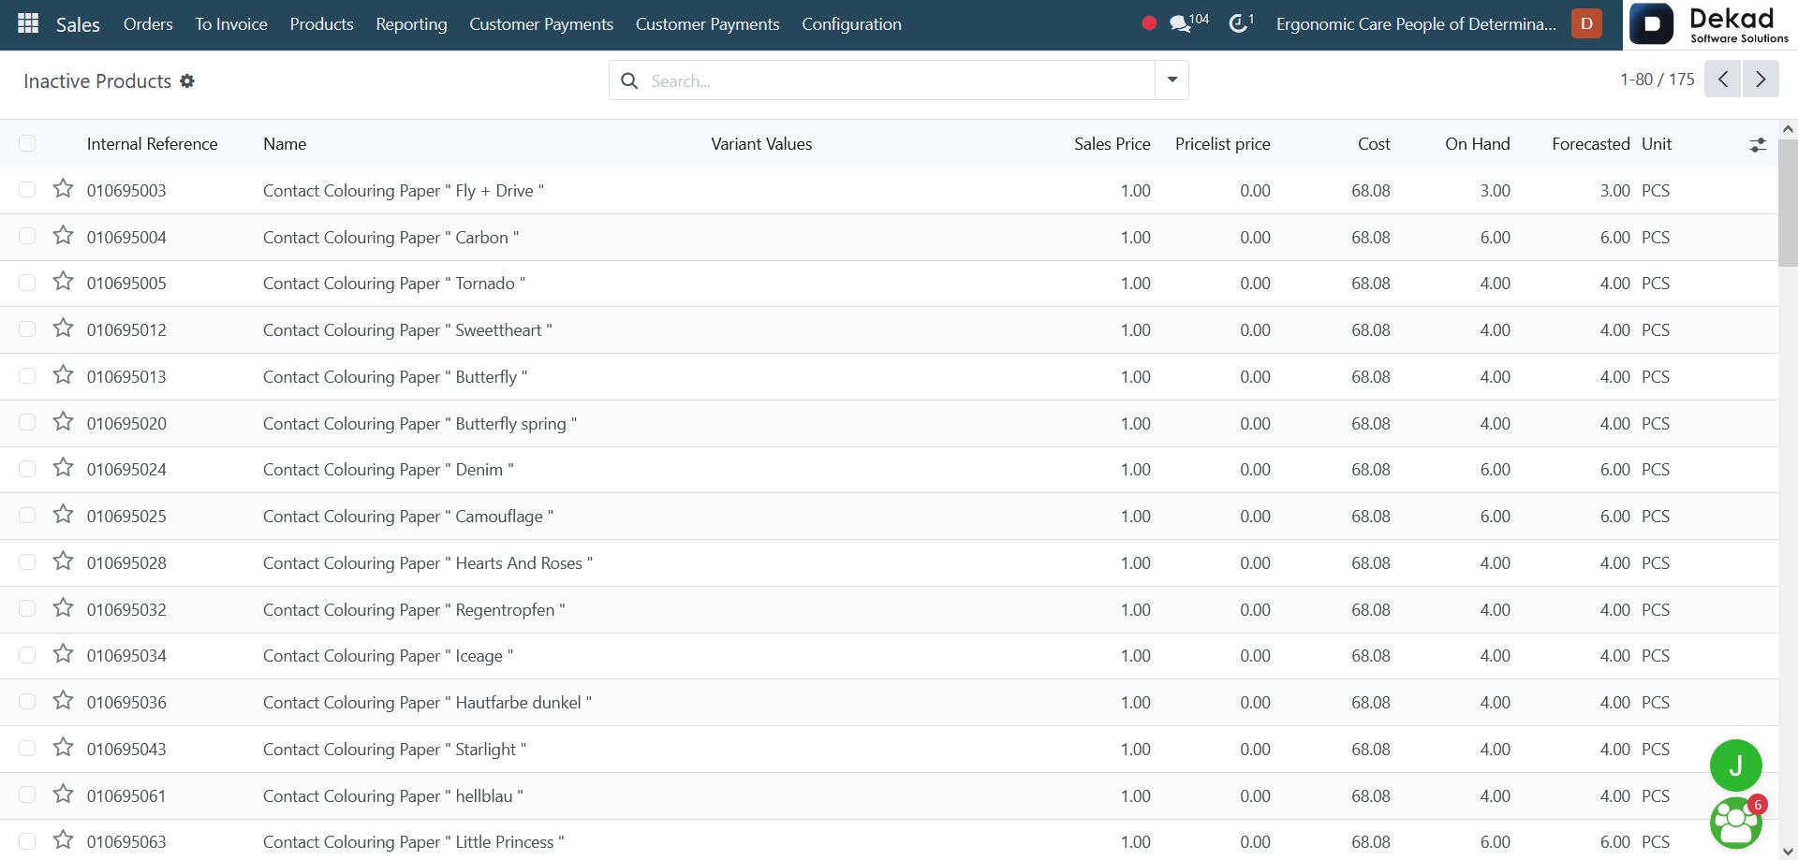1798x860 pixels.
Task: Expand the search options dropdown arrow
Action: [1172, 80]
